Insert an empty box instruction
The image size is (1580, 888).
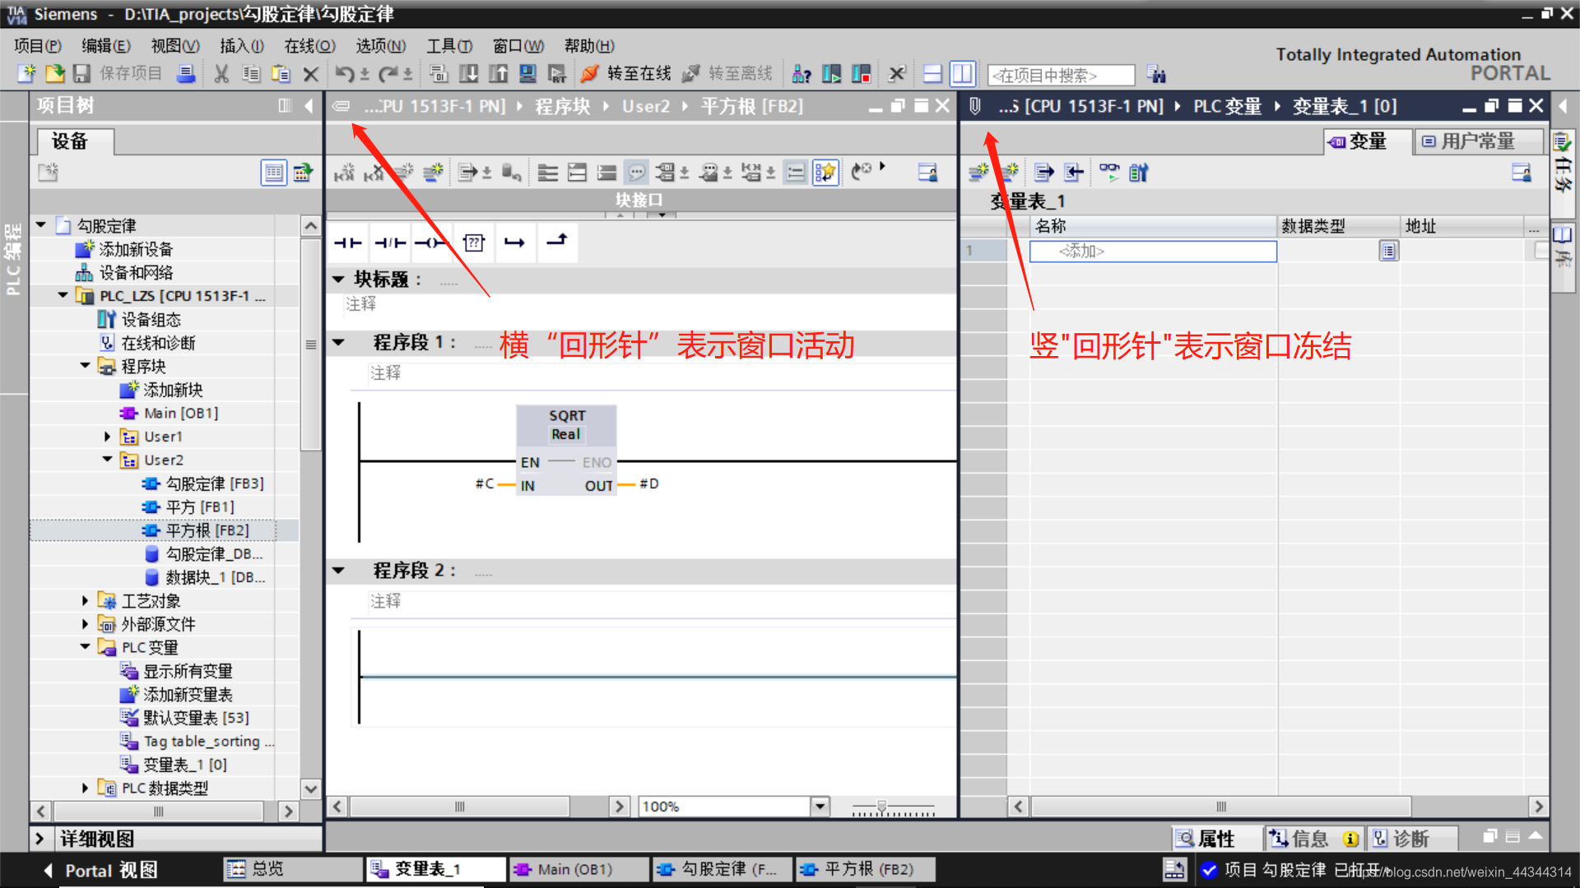[x=473, y=243]
